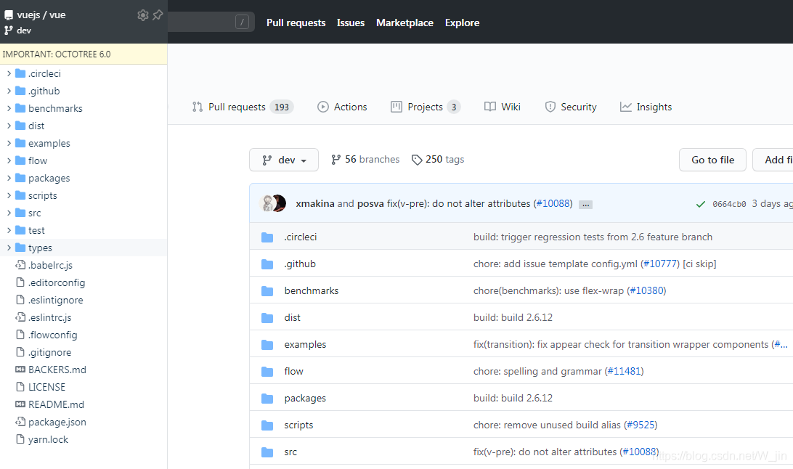Click the LICENSE file icon in sidebar

(20, 387)
